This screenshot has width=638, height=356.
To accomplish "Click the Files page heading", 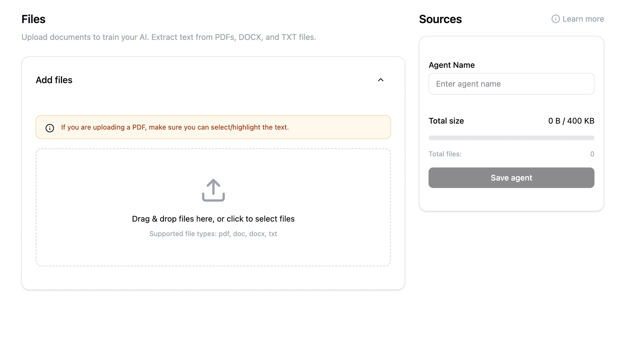I will tap(33, 19).
